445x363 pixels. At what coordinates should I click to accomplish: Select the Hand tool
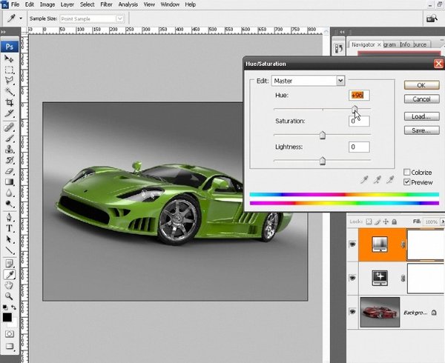pyautogui.click(x=10, y=284)
